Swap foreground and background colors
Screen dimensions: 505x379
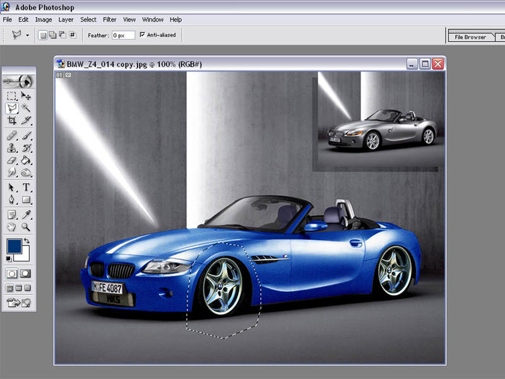pyautogui.click(x=27, y=241)
